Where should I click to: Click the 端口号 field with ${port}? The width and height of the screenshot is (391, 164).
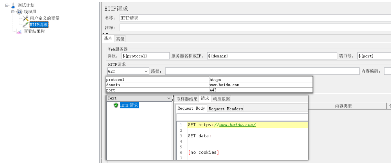374,56
